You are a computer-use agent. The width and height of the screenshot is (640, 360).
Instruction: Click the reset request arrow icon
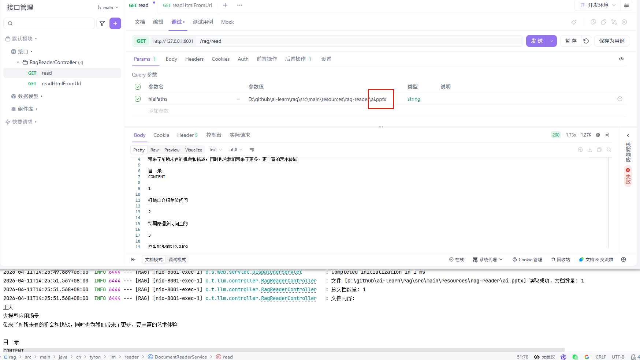coord(586,41)
